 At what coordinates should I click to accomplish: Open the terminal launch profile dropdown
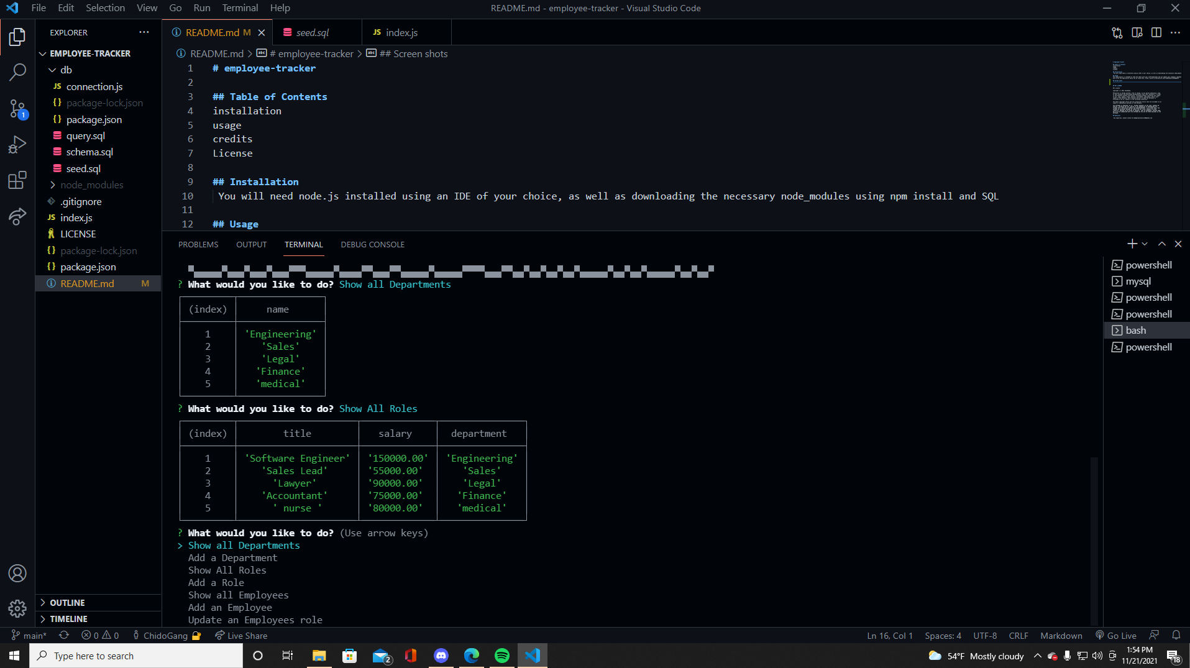(x=1145, y=244)
